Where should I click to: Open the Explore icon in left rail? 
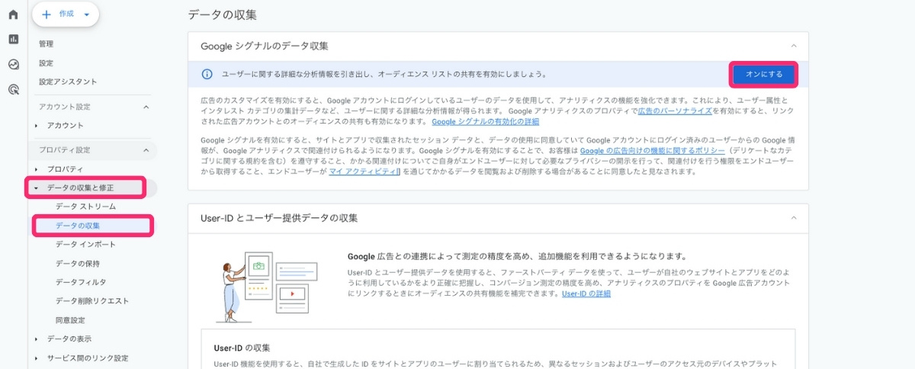point(13,64)
